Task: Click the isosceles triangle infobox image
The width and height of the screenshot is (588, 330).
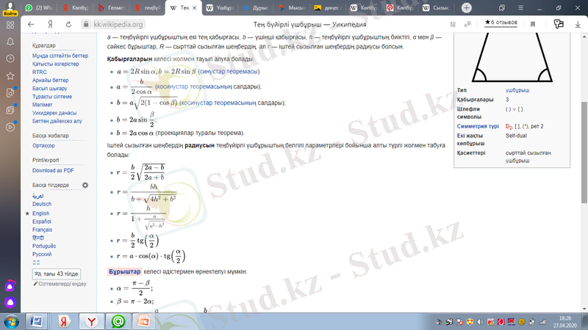Action: tap(512, 57)
